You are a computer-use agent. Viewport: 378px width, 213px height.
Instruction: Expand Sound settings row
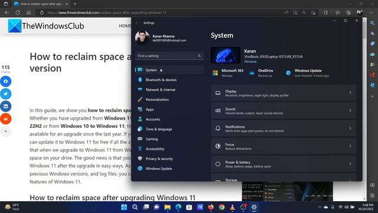point(283,111)
